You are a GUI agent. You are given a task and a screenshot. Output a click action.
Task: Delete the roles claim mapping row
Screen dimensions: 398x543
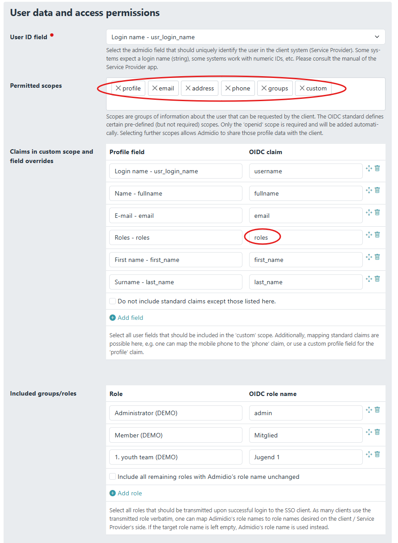[377, 235]
